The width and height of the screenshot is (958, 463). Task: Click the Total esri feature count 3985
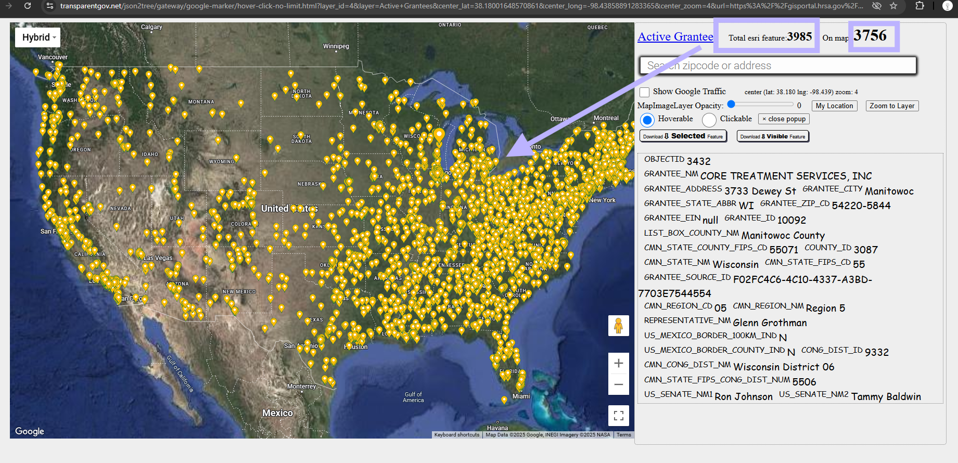click(x=799, y=36)
